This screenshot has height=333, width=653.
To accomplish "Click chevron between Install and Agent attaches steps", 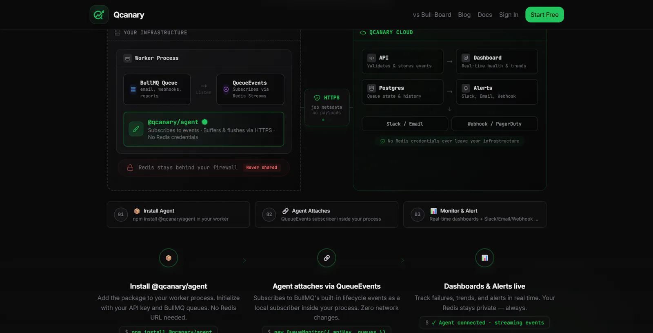I will 244,260.
